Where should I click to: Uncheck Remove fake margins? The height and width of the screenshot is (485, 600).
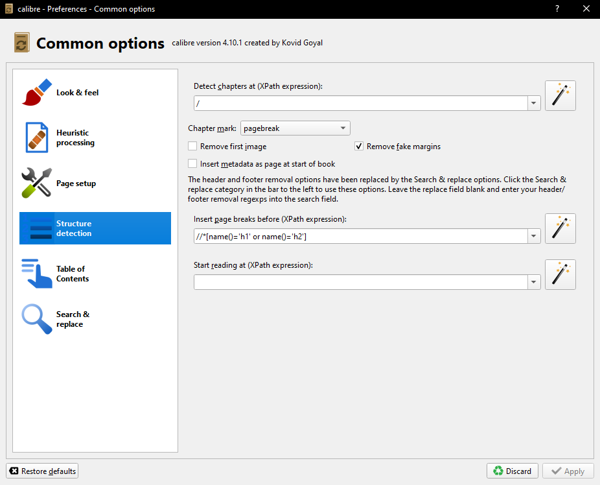[358, 147]
